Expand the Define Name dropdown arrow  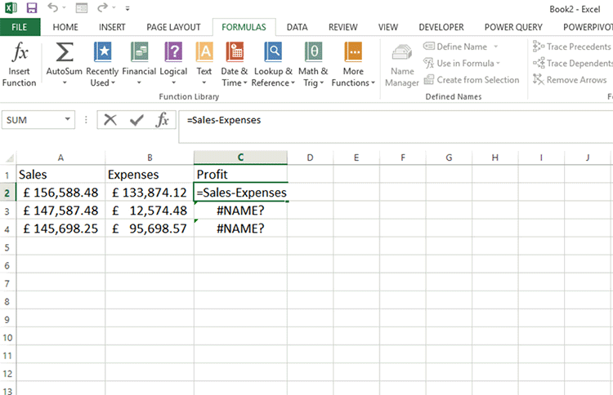tap(494, 47)
